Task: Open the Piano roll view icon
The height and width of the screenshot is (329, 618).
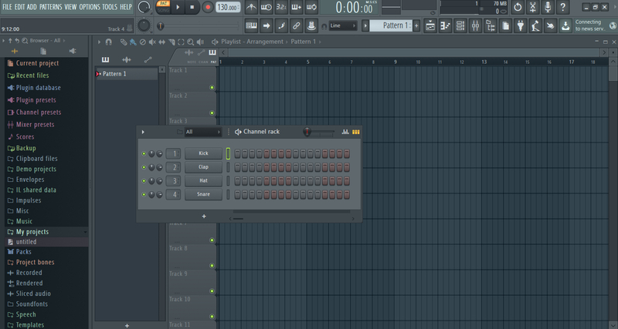Action: tap(446, 26)
